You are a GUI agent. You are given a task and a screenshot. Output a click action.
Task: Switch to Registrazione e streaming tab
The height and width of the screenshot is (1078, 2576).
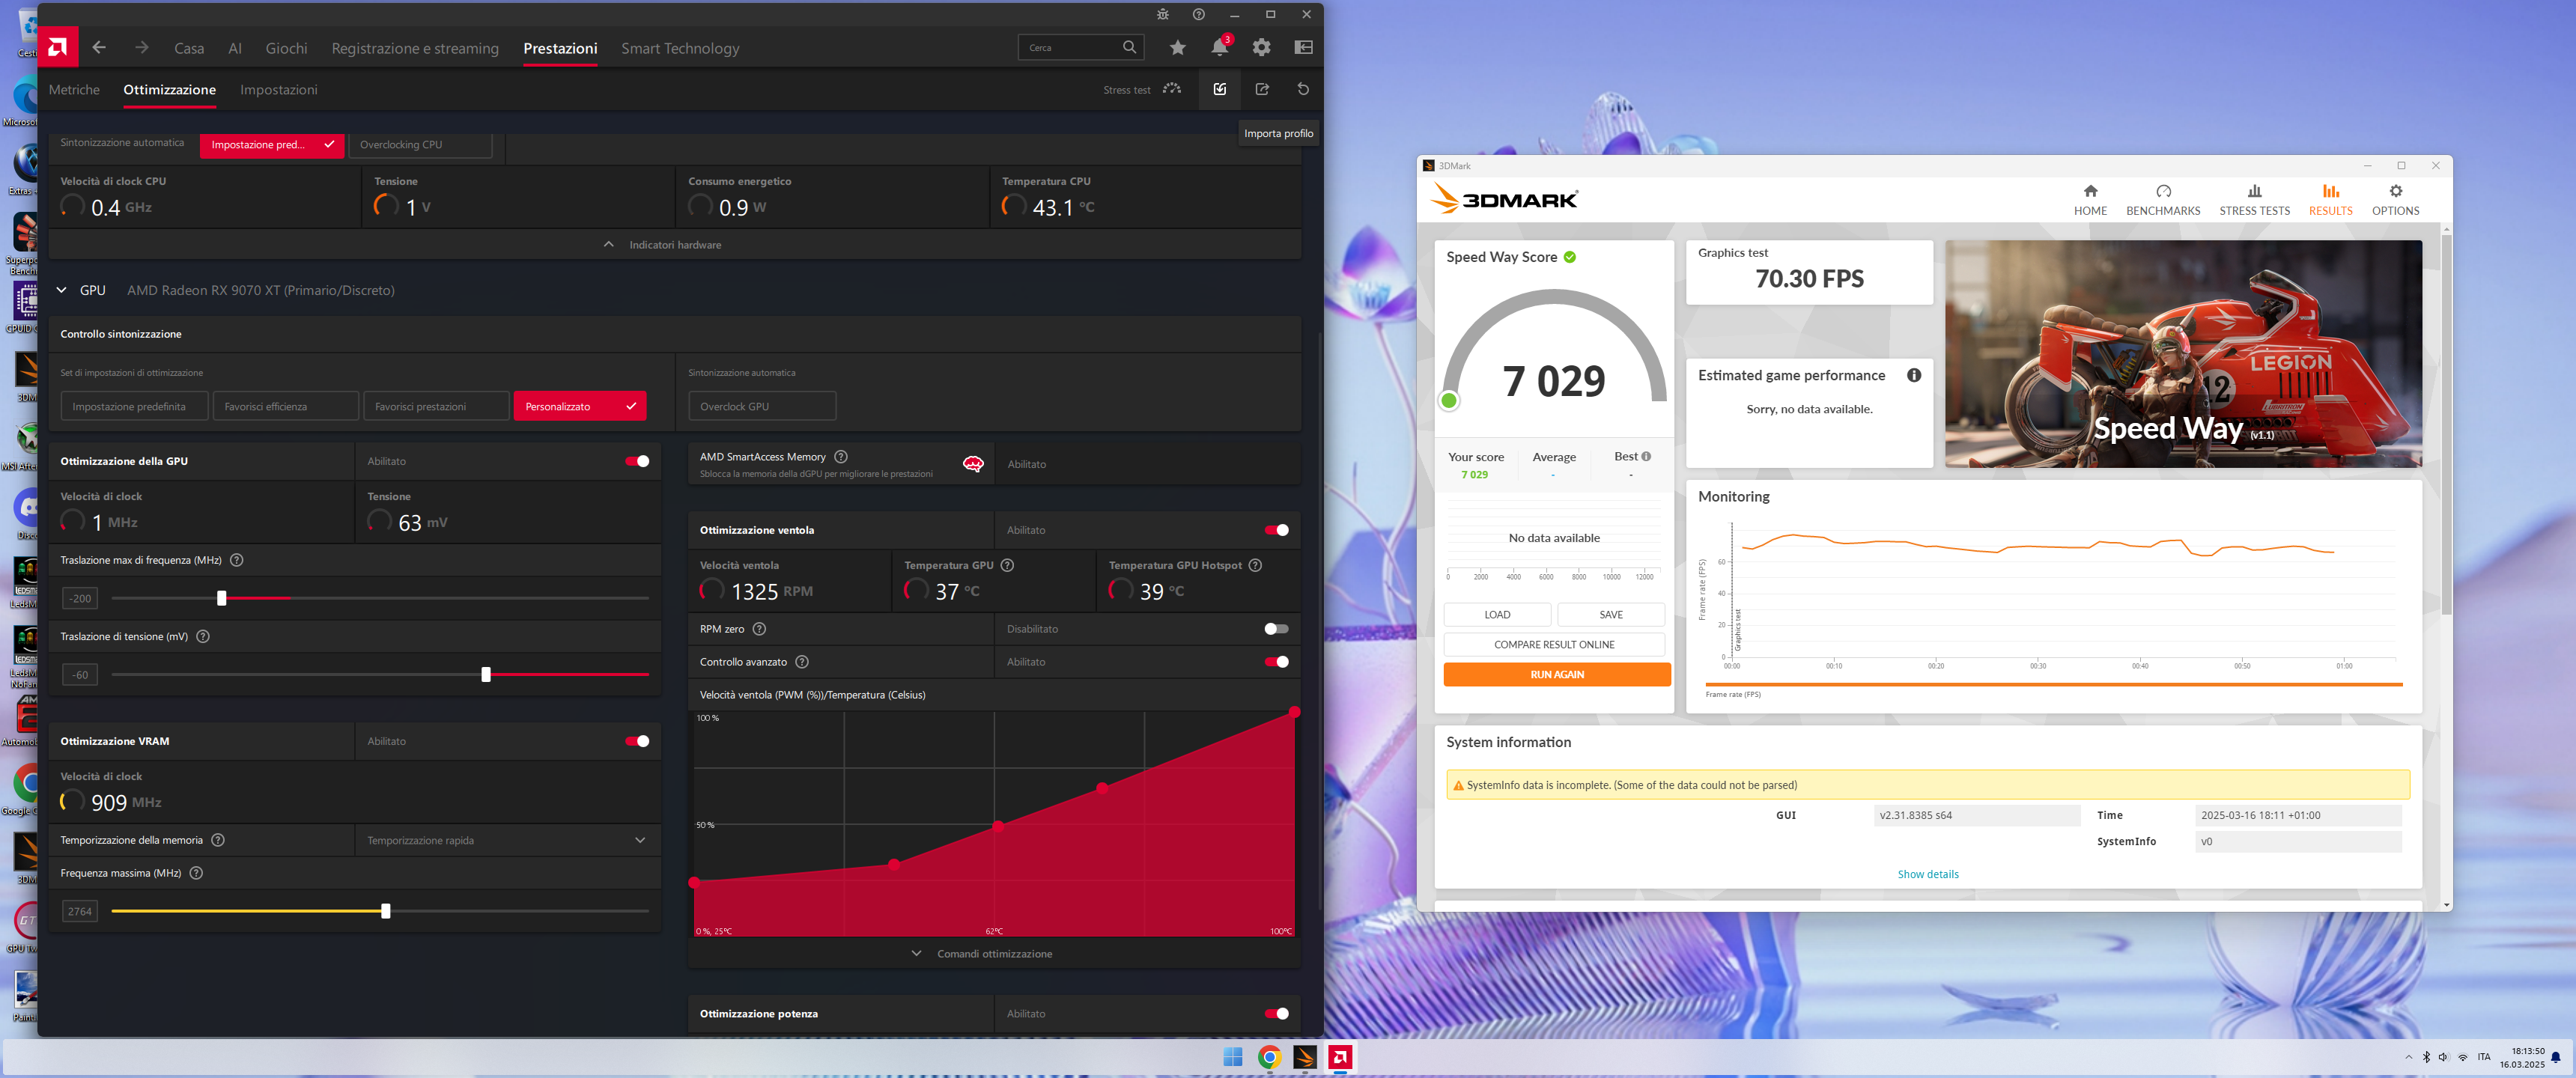(x=415, y=48)
